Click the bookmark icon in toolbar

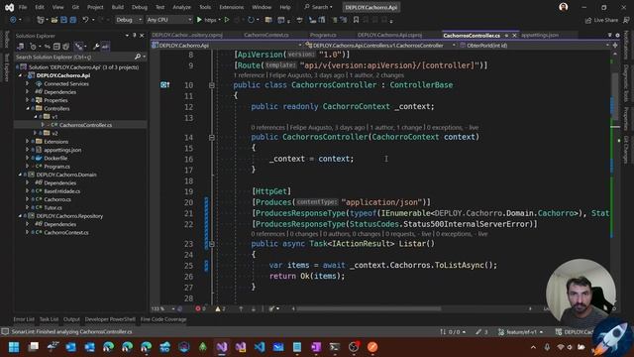[x=356, y=20]
